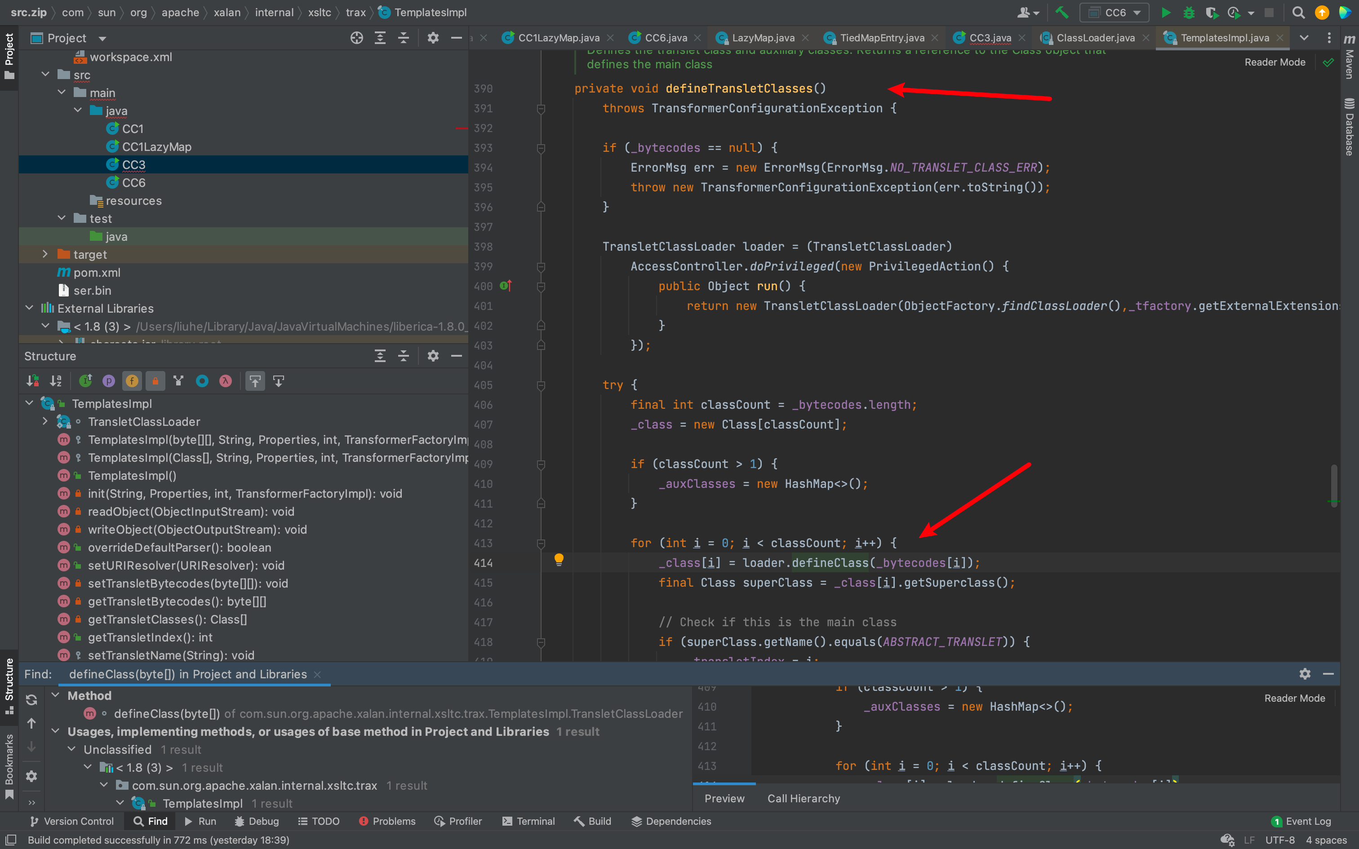1359x849 pixels.
Task: Toggle show anonymous classes filter
Action: (202, 381)
